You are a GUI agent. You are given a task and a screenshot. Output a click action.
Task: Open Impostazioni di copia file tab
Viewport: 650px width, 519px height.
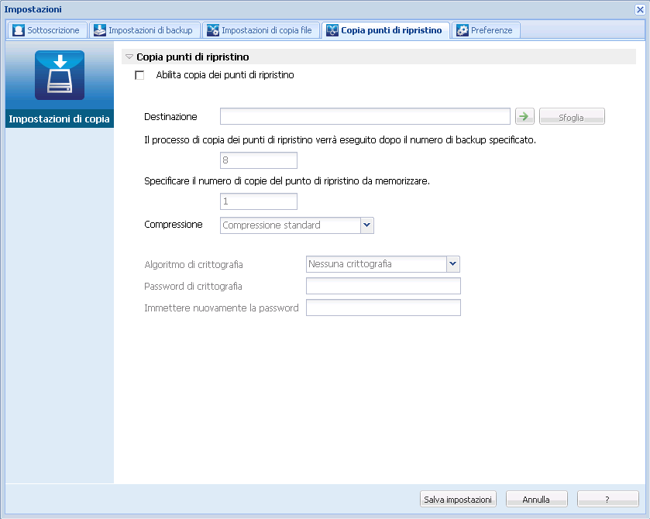pos(260,30)
